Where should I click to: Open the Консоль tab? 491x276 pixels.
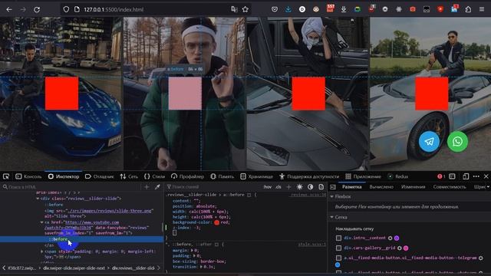28,176
